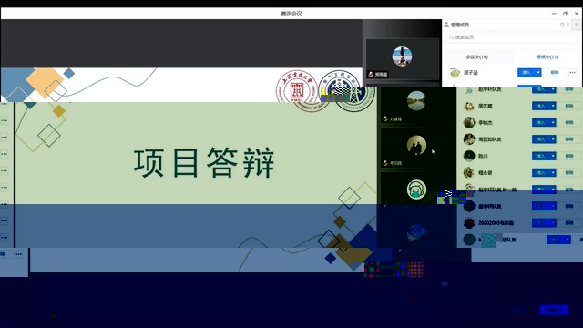Expand the 准入 dropdown arrow for 陈川

(x=553, y=156)
